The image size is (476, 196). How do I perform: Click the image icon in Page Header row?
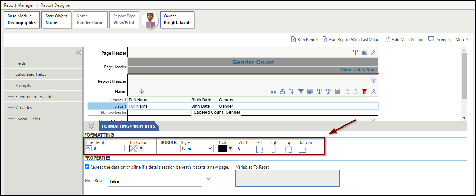tap(364, 52)
